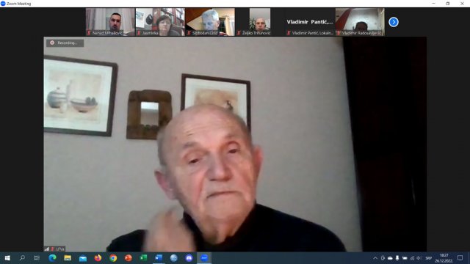The height and width of the screenshot is (264, 470).
Task: Open the globe app on the taskbar
Action: click(x=174, y=257)
